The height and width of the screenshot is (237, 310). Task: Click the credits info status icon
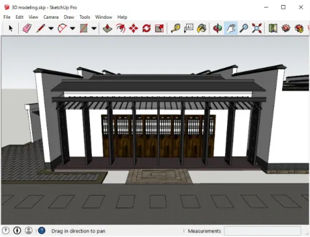click(17, 231)
